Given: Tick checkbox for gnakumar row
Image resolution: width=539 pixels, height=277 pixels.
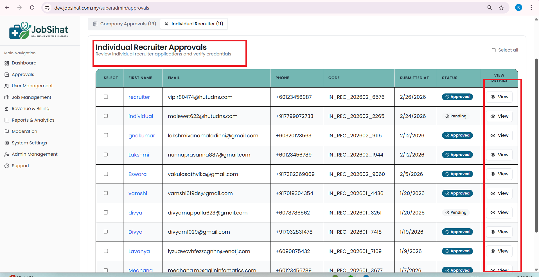Looking at the screenshot, I should 106,135.
